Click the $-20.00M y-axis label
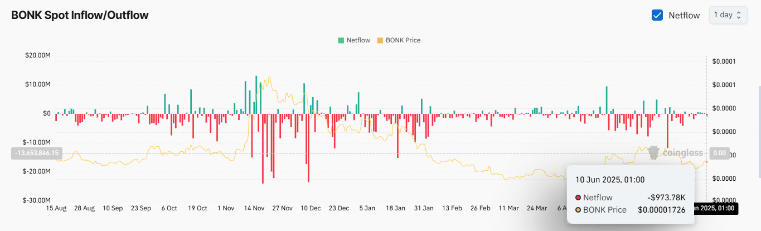This screenshot has height=231, width=761. pyautogui.click(x=37, y=171)
